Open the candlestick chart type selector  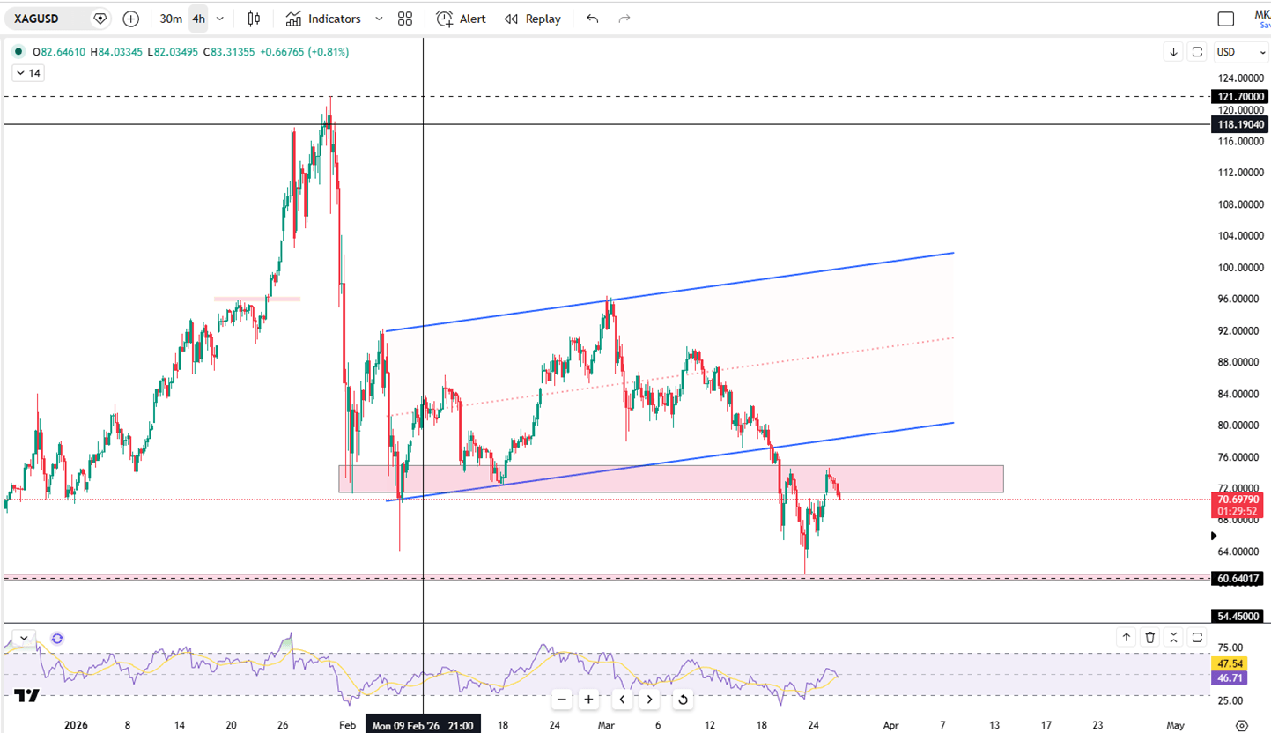click(255, 19)
